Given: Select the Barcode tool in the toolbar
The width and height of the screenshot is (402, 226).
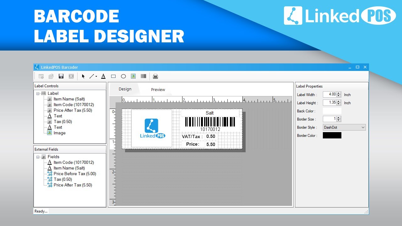Looking at the screenshot, I should [144, 76].
